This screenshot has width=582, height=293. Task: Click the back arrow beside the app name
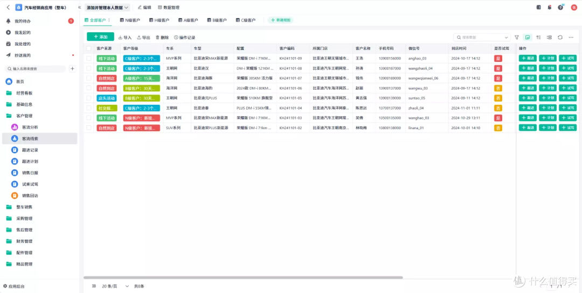pyautogui.click(x=8, y=8)
